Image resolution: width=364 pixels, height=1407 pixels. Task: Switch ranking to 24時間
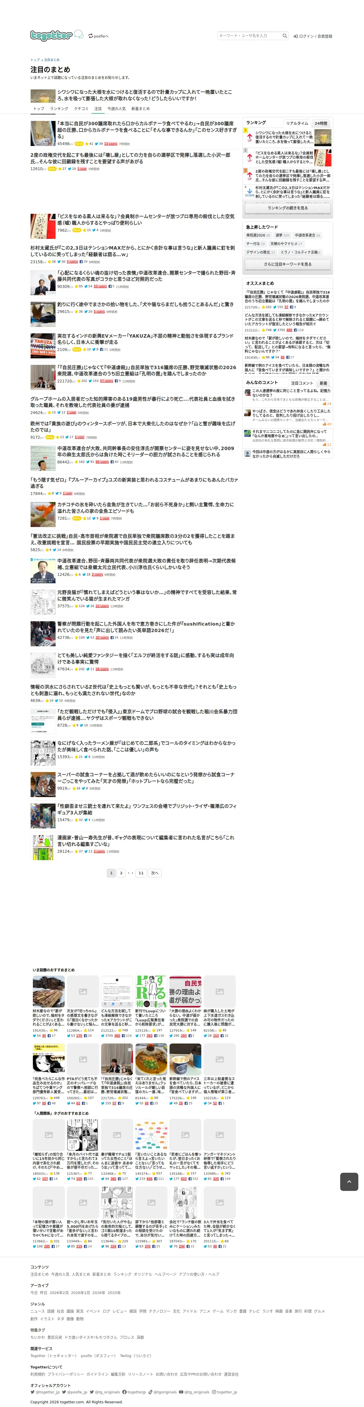coord(321,124)
